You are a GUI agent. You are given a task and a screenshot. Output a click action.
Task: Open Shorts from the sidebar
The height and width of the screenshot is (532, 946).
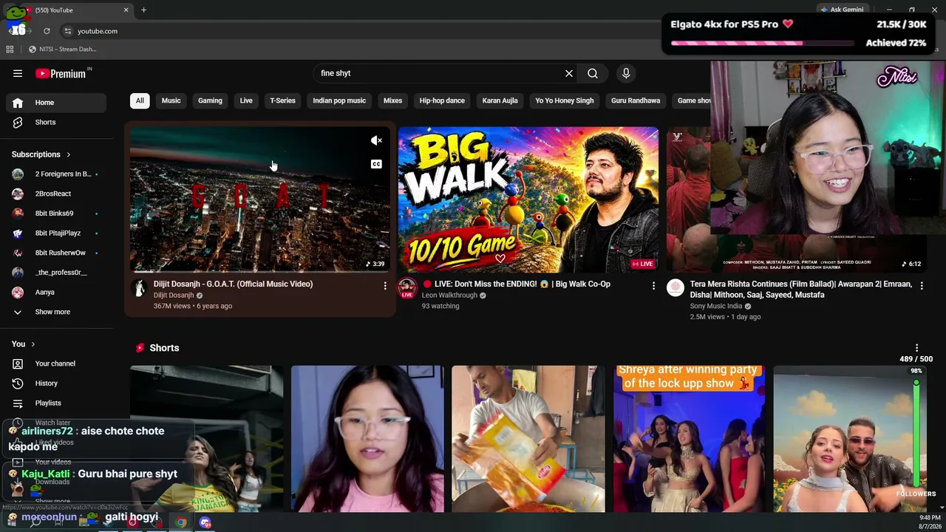coord(56,122)
